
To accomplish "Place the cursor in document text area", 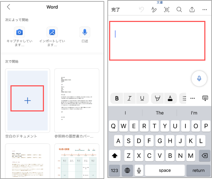I will click(x=157, y=41).
